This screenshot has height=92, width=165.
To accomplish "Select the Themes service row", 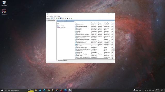I will click(x=94, y=31).
